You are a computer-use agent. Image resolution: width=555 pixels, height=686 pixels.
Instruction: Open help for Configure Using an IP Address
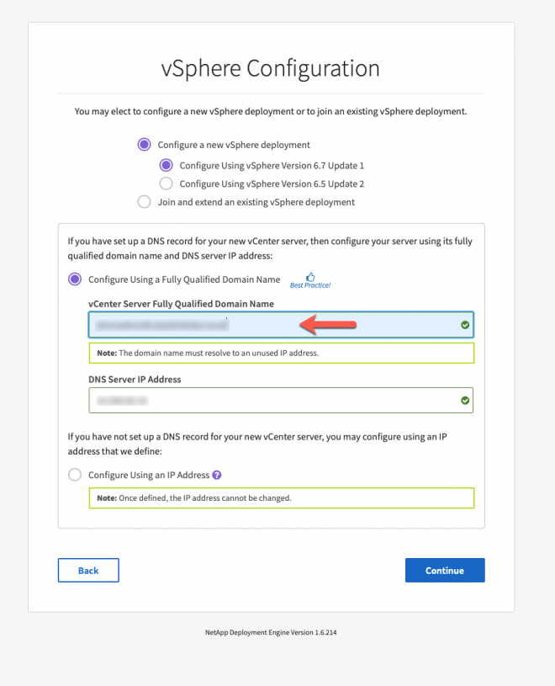click(215, 474)
